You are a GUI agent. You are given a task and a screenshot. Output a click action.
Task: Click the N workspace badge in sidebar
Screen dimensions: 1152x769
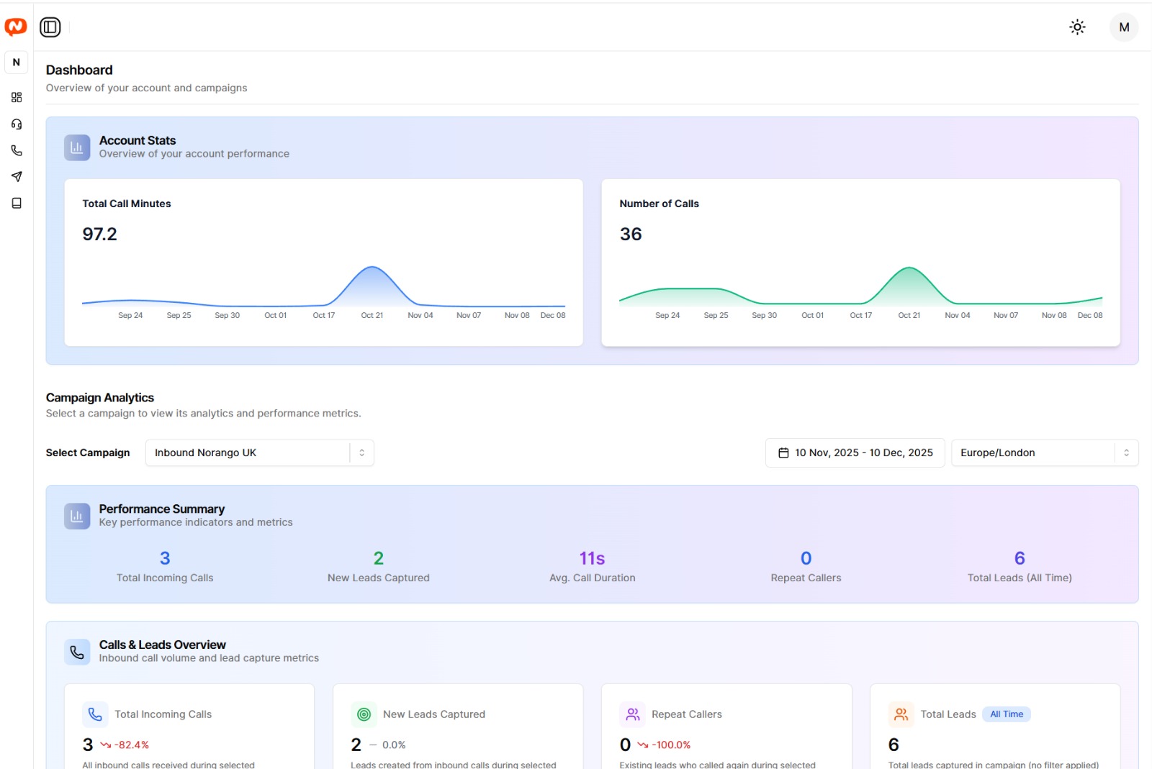pos(17,63)
